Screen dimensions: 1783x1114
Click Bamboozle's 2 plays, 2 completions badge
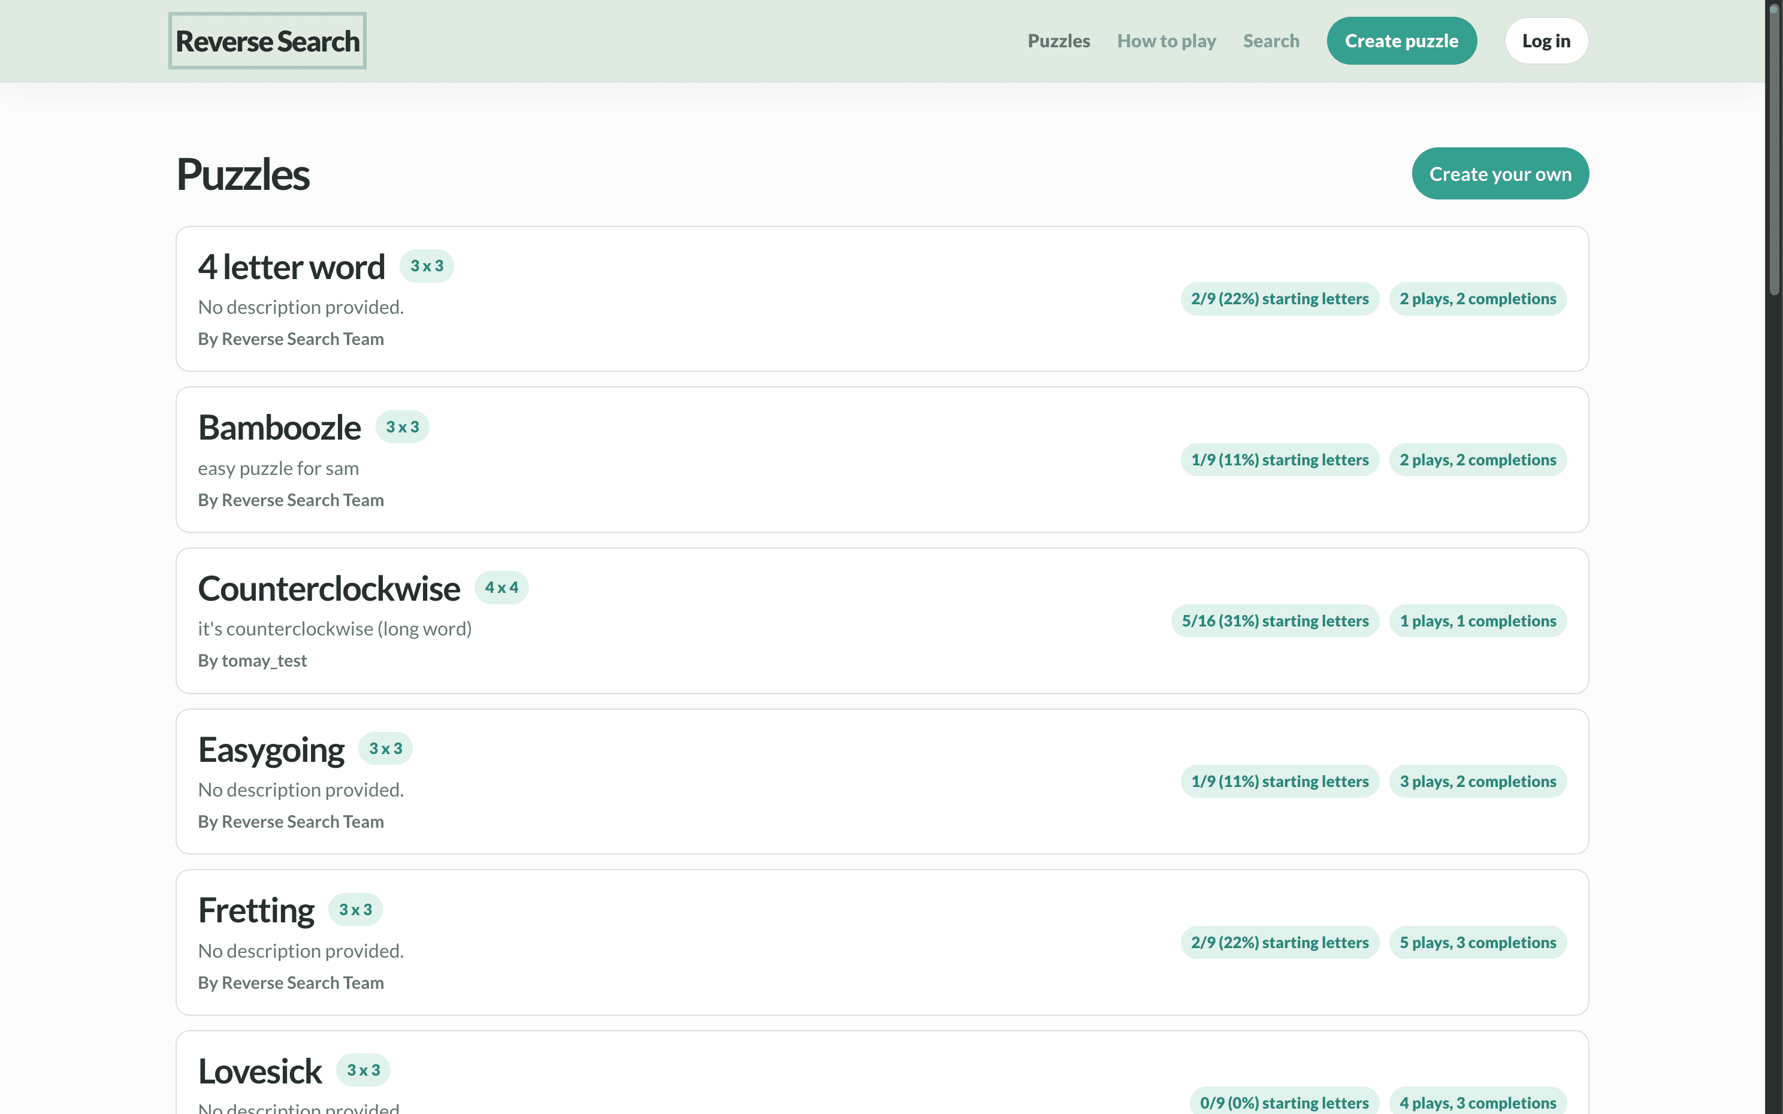(1478, 461)
